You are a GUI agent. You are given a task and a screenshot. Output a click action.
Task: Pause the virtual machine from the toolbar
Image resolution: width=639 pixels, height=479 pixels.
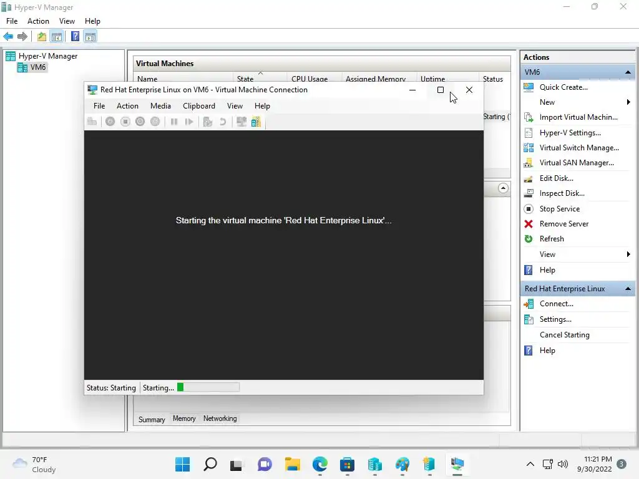174,122
